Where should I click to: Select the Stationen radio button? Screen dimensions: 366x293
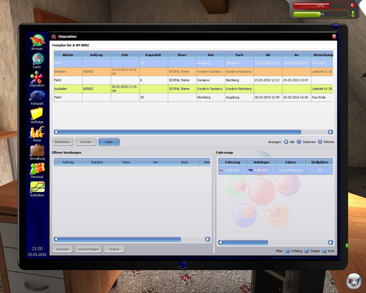tap(299, 142)
